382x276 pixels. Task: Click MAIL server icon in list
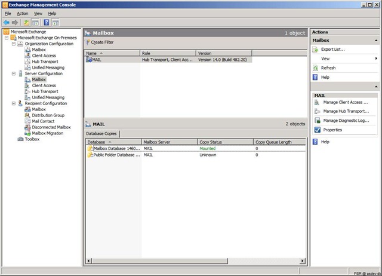pyautogui.click(x=89, y=60)
